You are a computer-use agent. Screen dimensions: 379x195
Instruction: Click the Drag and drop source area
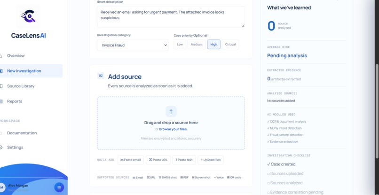[171, 123]
